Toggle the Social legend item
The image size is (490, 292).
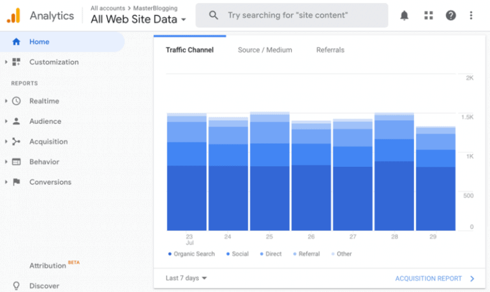click(237, 254)
